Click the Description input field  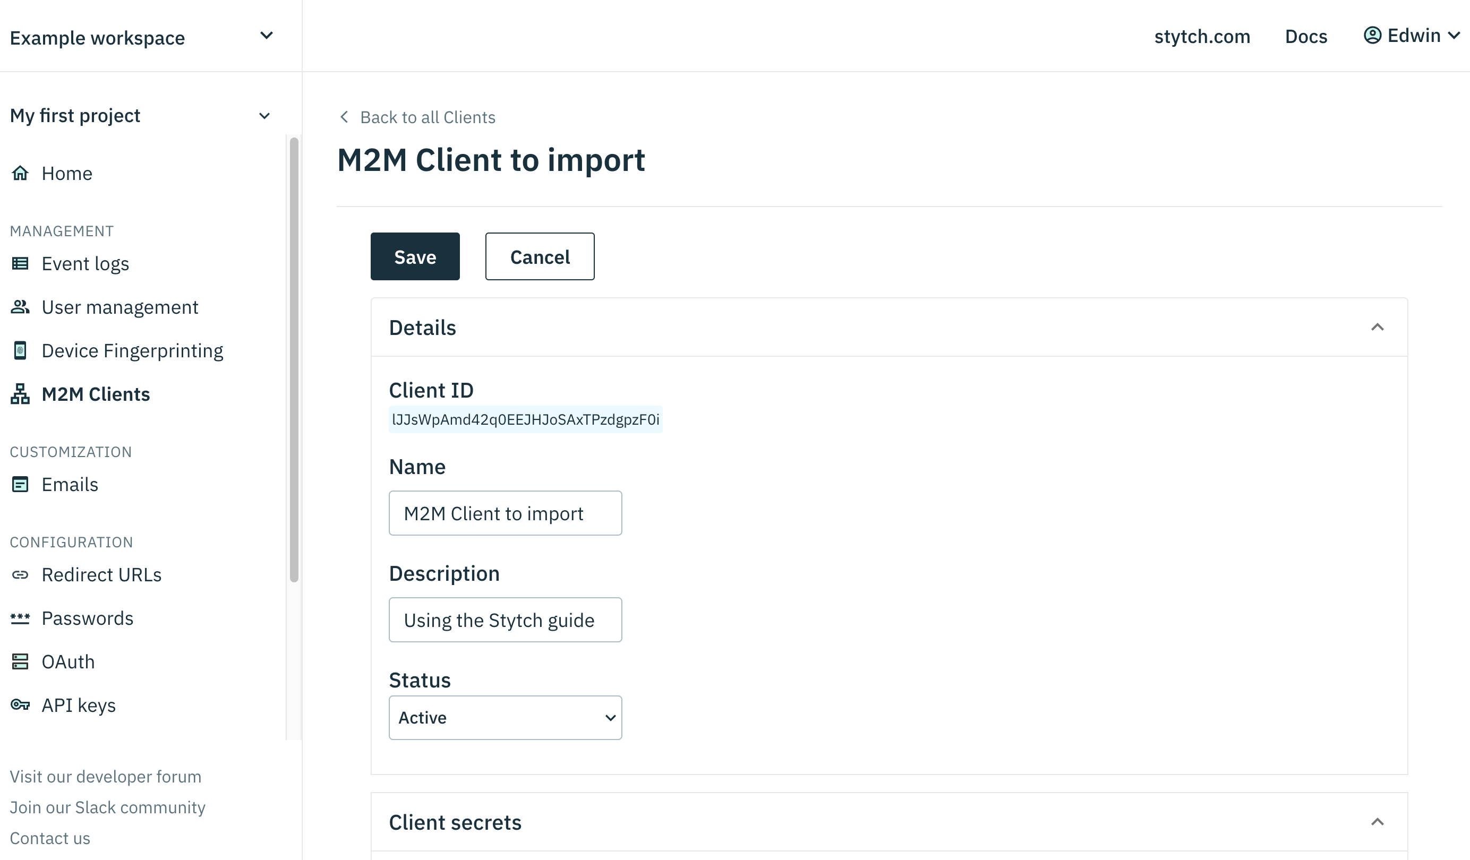point(505,620)
